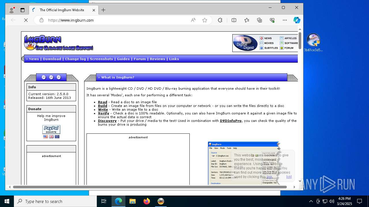Open Browser essentials heart icon
The image size is (369, 207).
pyautogui.click(x=272, y=20)
